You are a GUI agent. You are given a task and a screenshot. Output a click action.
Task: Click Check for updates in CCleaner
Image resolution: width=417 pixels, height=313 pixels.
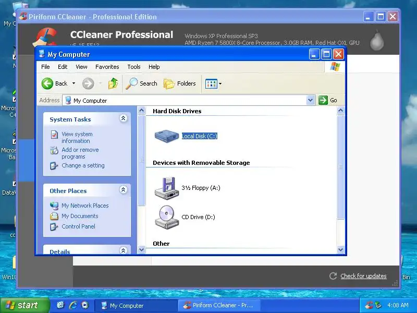tap(363, 276)
